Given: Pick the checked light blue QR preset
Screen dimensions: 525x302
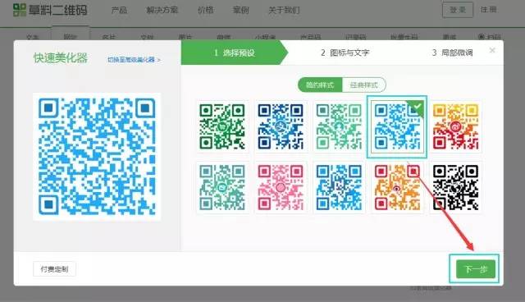Looking at the screenshot, I should pos(397,126).
